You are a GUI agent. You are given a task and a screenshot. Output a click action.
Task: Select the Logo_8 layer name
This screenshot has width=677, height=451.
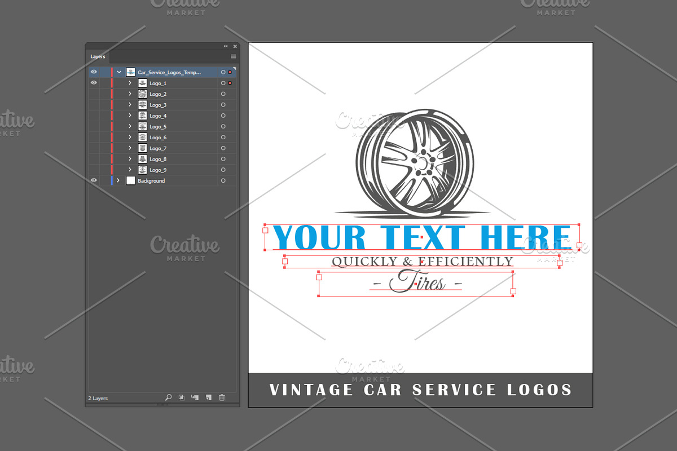158,159
